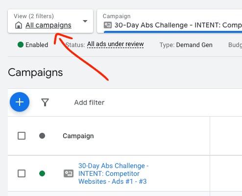The width and height of the screenshot is (242, 196).
Task: Click the blue plus new campaign button
Action: pyautogui.click(x=20, y=102)
